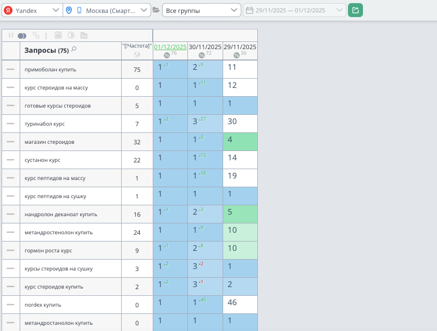Screen dimensions: 437x331
Task: Click the image icon in table toolbar
Action: tap(84, 36)
